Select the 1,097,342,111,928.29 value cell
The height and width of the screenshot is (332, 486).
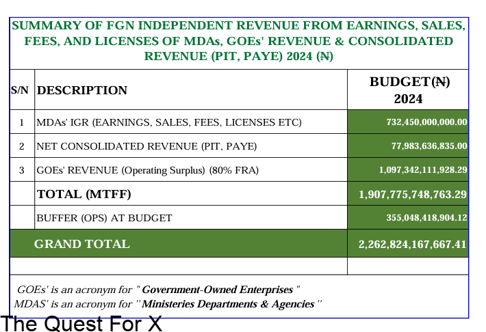pyautogui.click(x=422, y=169)
